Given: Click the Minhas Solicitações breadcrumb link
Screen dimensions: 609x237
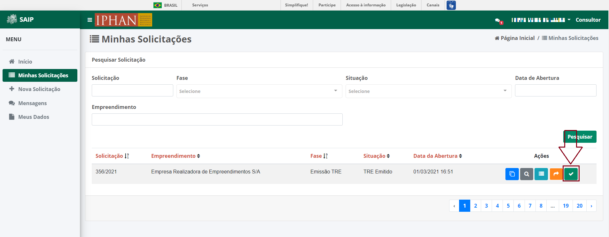Looking at the screenshot, I should [570, 38].
